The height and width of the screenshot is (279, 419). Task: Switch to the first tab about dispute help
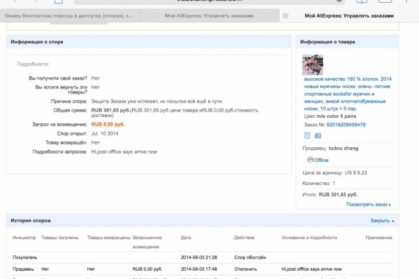70,15
